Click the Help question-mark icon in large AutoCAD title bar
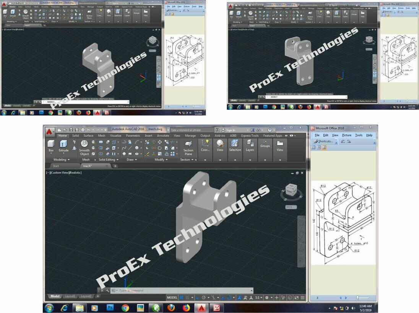The image size is (419, 313). pos(270,130)
